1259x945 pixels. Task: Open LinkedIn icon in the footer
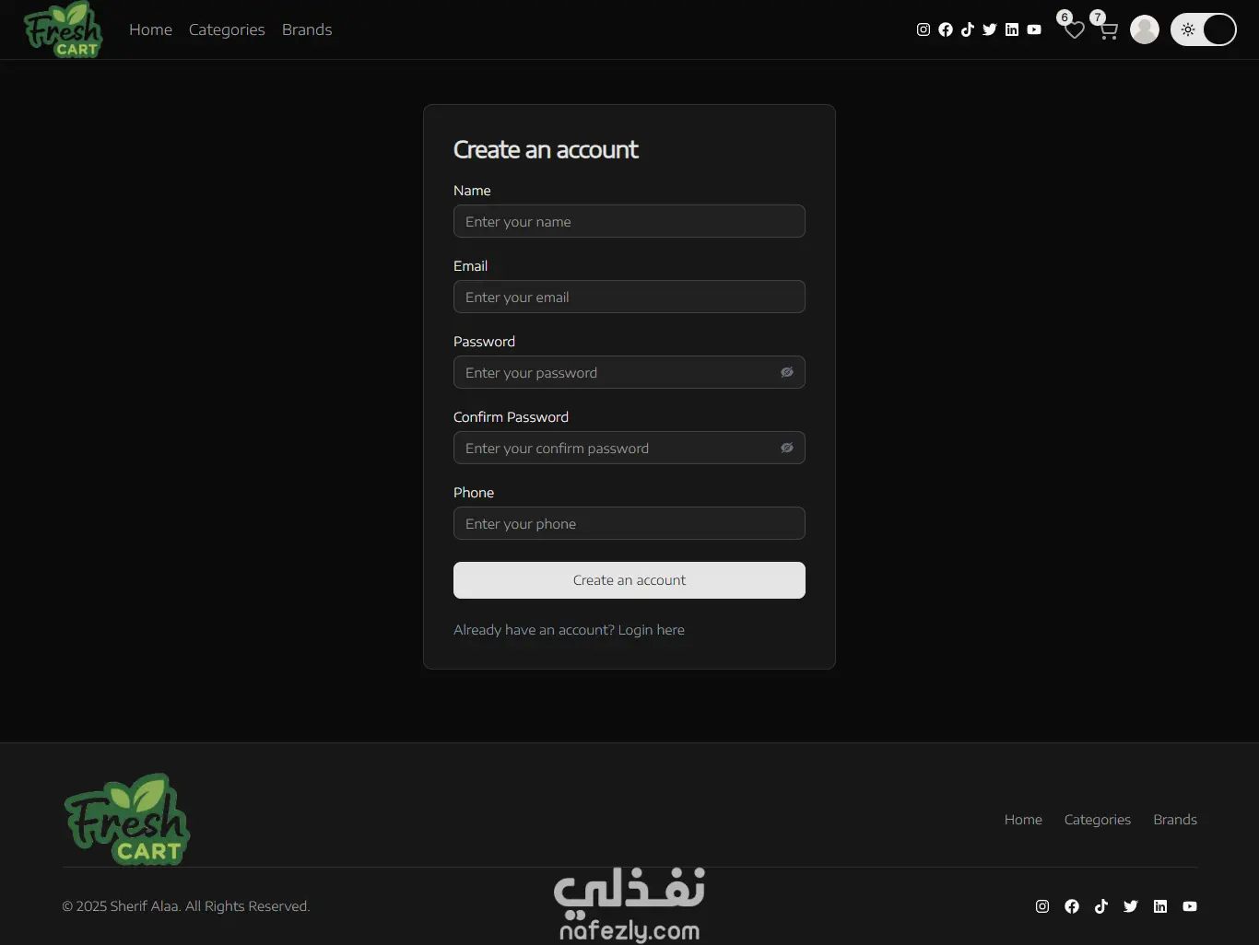click(x=1160, y=906)
